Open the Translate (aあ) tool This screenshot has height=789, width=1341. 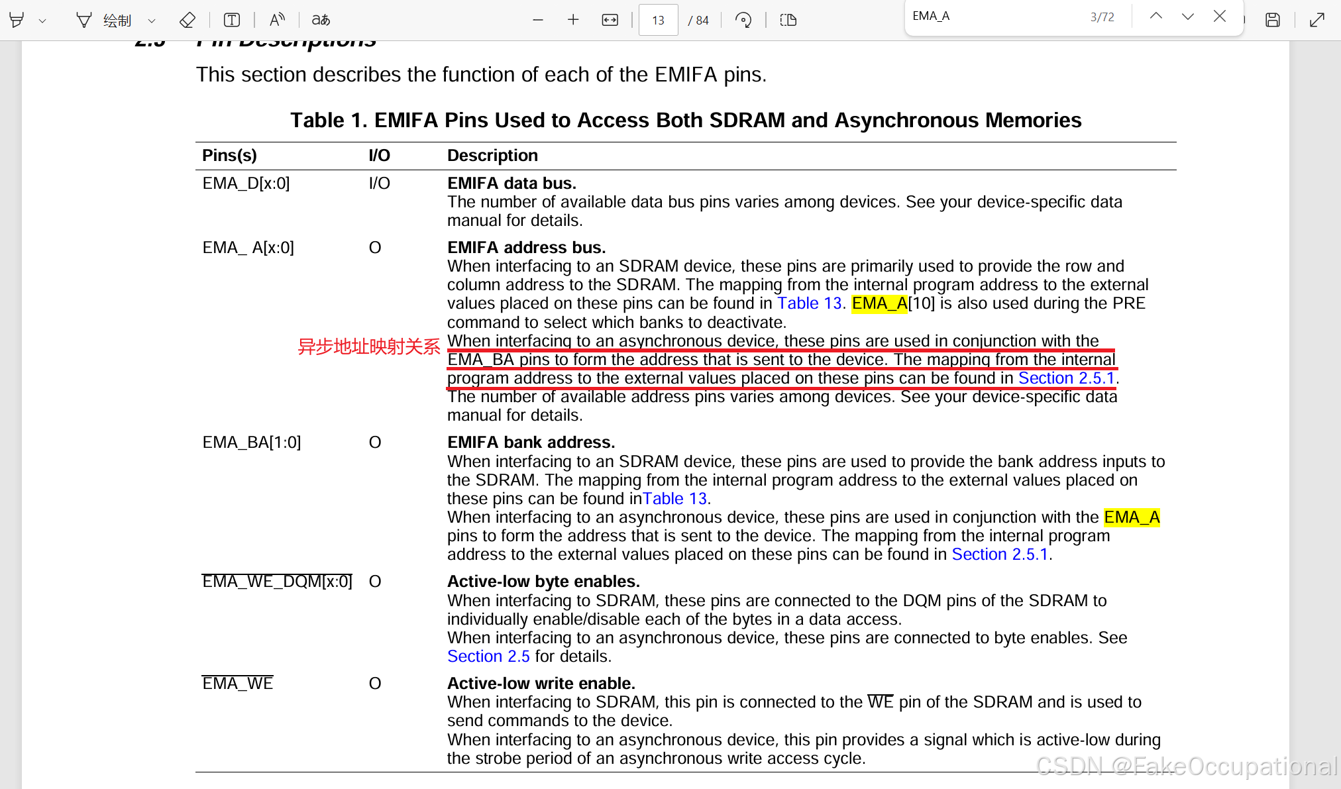(321, 20)
